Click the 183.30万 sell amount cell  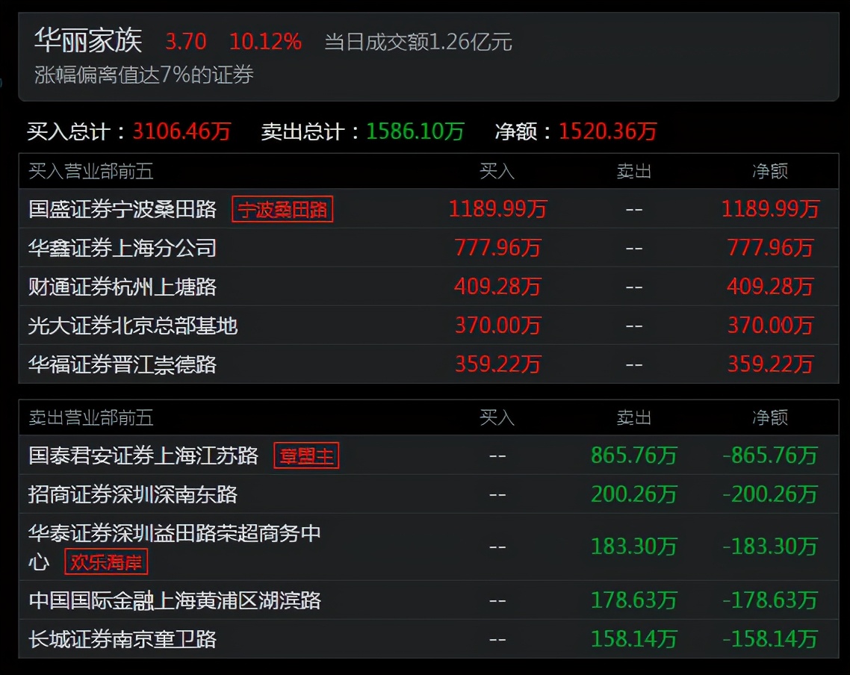[x=633, y=547]
